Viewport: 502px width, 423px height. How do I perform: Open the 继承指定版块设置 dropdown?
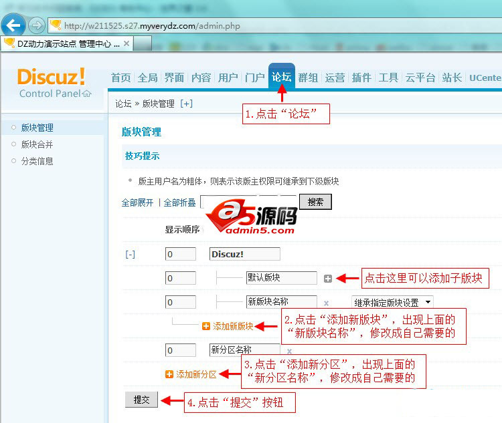point(392,302)
